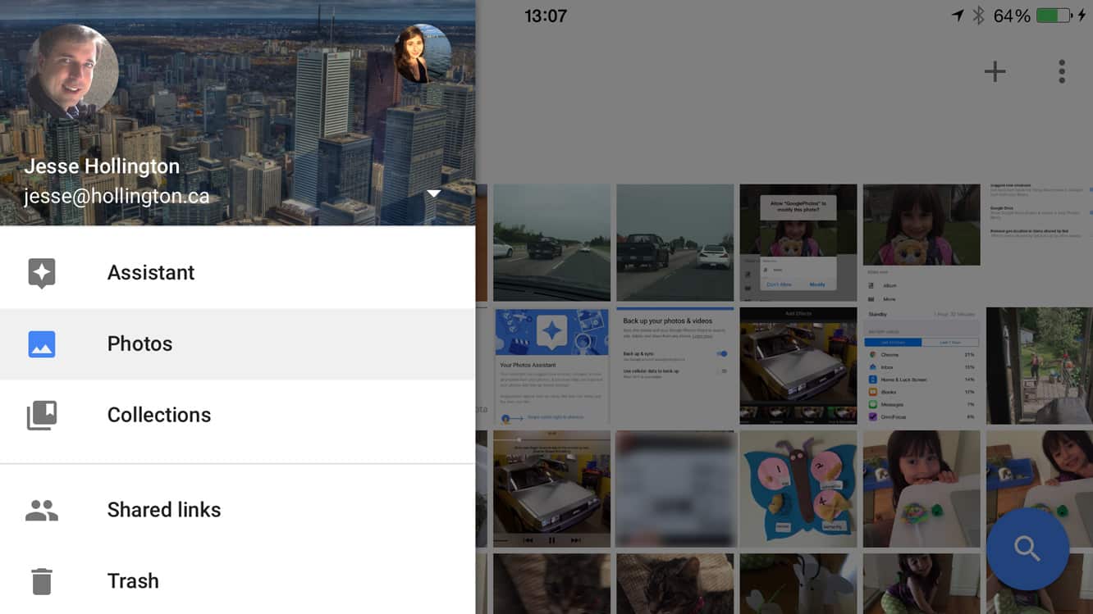Select Photos in the navigation drawer
Viewport: 1093px width, 614px height.
pos(139,343)
